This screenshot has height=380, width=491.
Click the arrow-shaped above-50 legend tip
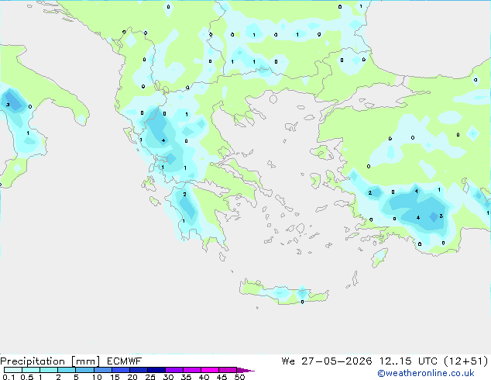(x=245, y=370)
